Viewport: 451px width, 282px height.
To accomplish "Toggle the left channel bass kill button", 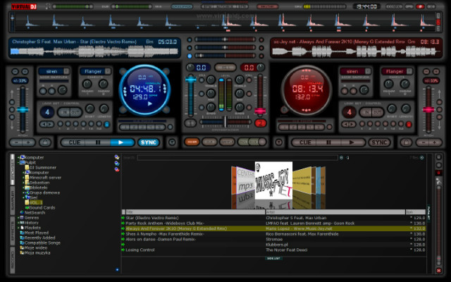I will pyautogui.click(x=202, y=107).
